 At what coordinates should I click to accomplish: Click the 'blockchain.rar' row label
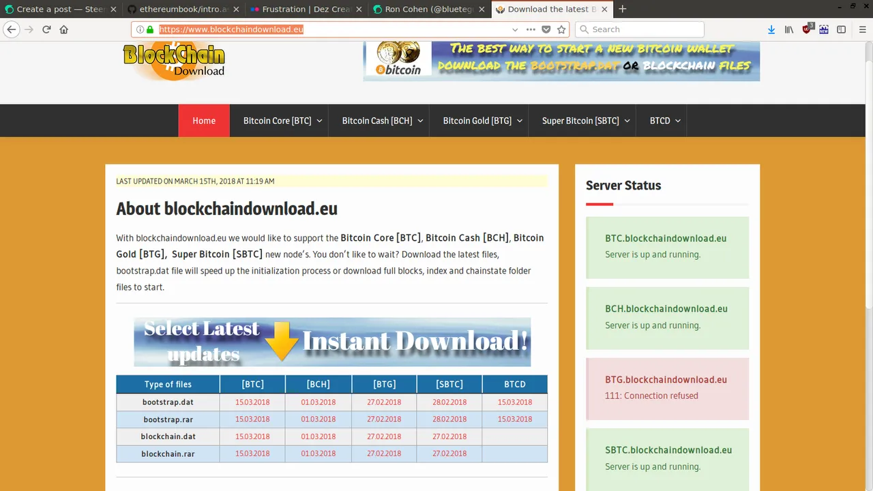(168, 454)
